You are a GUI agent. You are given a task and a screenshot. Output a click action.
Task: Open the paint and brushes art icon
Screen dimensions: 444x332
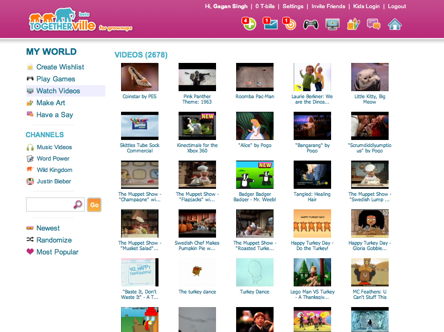353,24
